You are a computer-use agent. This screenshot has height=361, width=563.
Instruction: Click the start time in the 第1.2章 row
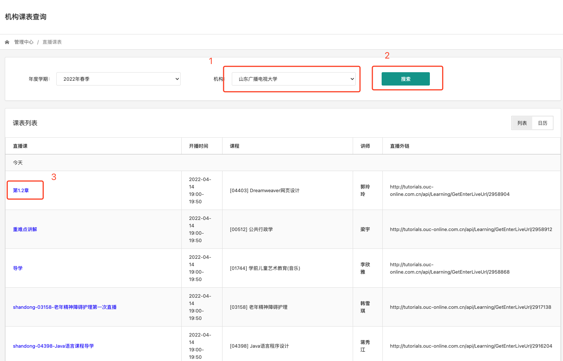[x=200, y=190]
